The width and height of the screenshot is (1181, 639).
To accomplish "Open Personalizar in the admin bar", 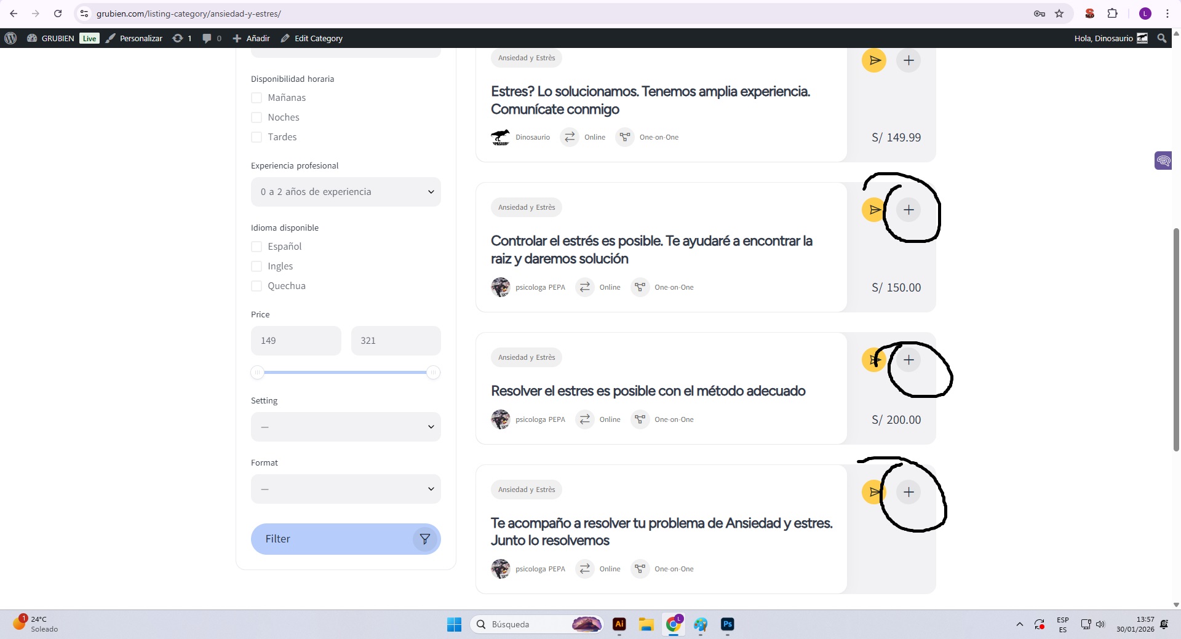I will tap(134, 38).
